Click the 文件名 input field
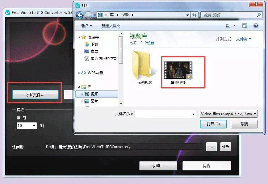 (165, 114)
